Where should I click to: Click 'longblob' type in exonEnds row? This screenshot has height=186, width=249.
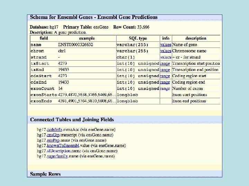click(x=127, y=101)
